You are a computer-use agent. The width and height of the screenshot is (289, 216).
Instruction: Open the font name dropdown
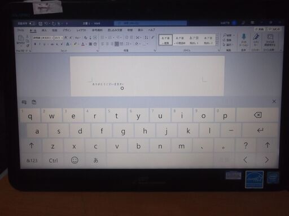pos(43,38)
